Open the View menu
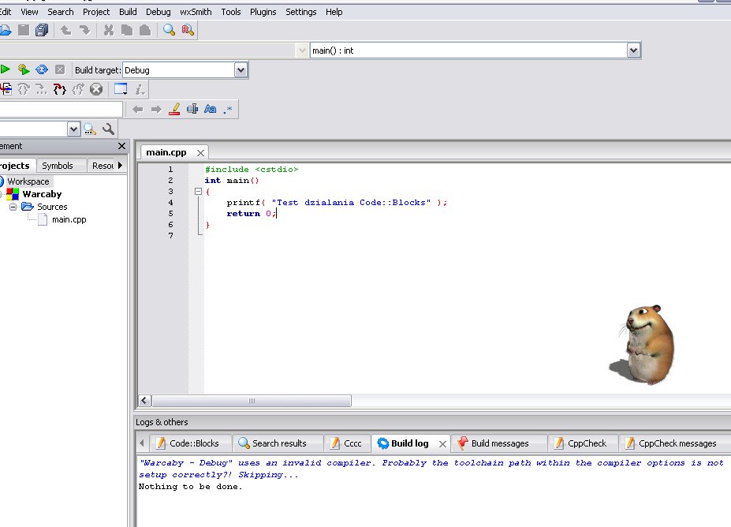Screen dimensions: 731x527 tap(29, 12)
